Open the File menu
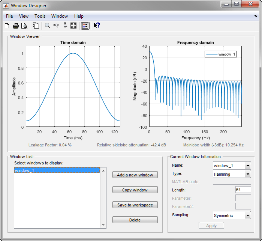Screen dimensions: 262x241 point(9,16)
